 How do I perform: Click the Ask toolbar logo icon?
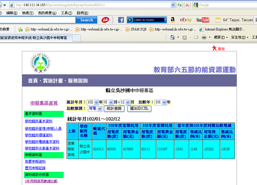pyautogui.click(x=105, y=20)
